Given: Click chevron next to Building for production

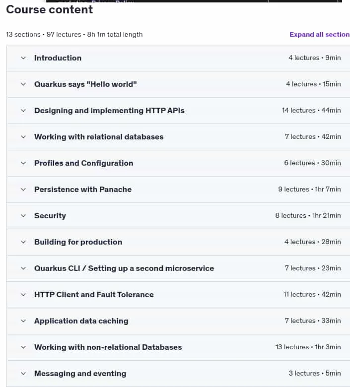Looking at the screenshot, I should (23, 242).
